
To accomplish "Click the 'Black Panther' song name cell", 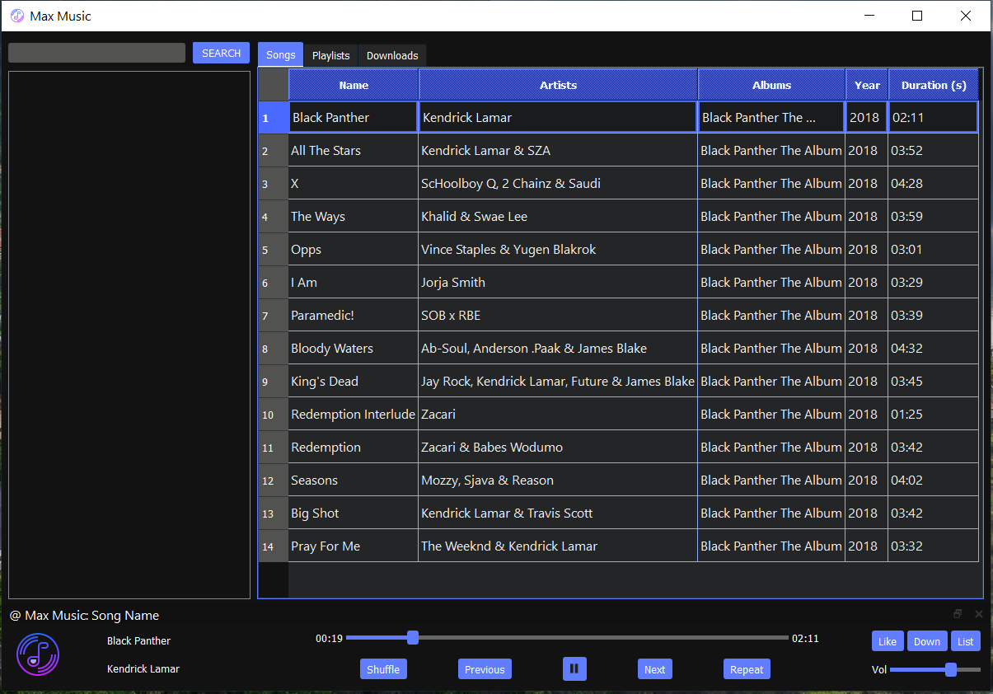I will point(353,117).
